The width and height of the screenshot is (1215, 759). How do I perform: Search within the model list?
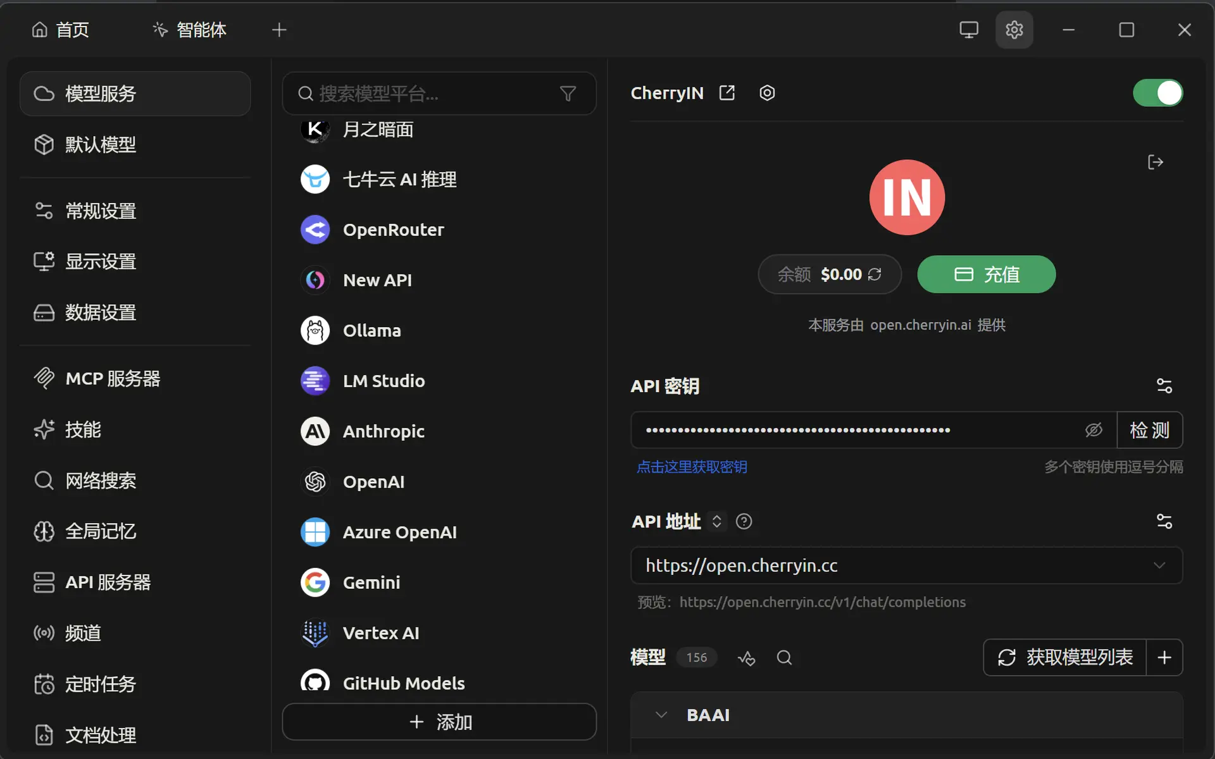coord(784,658)
